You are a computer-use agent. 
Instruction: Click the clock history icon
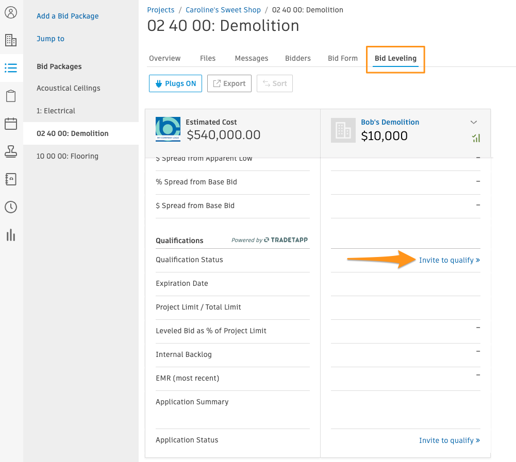pyautogui.click(x=11, y=207)
